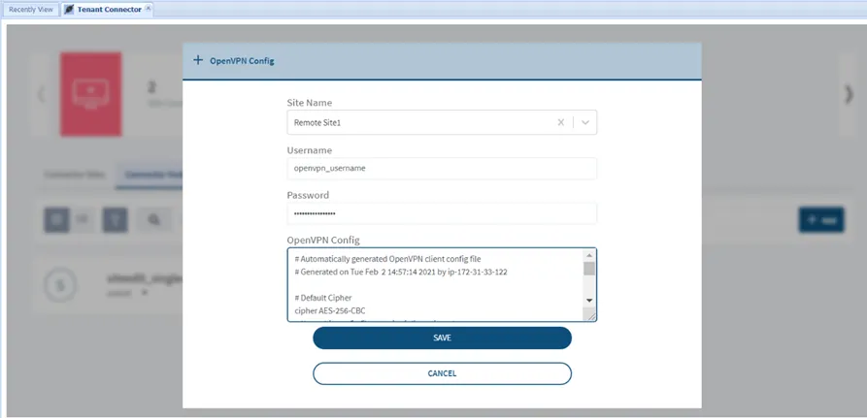The image size is (867, 418).
Task: Close the Tenant Connector tab
Action: tap(149, 9)
